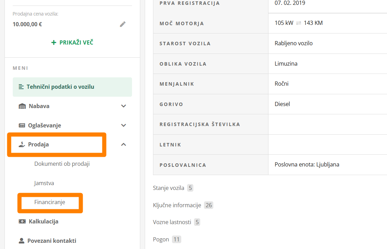Select the Jamstva submenu item
The width and height of the screenshot is (387, 249).
point(44,183)
